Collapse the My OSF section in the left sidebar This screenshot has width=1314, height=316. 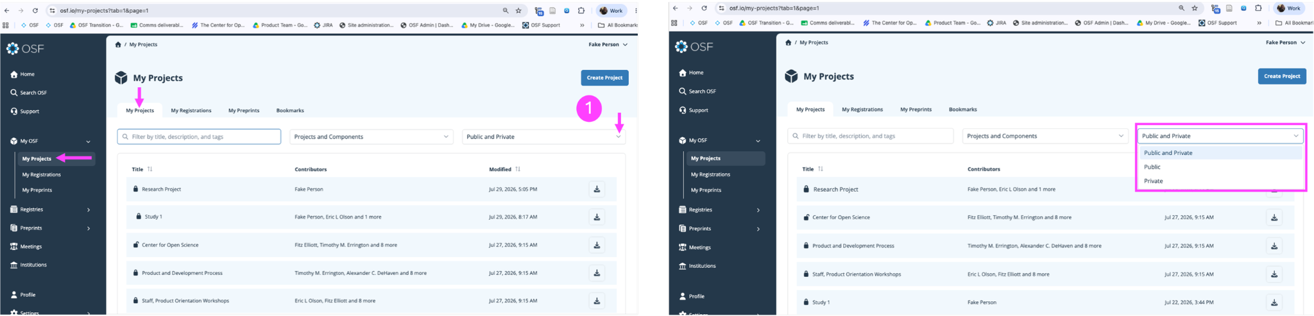(88, 141)
